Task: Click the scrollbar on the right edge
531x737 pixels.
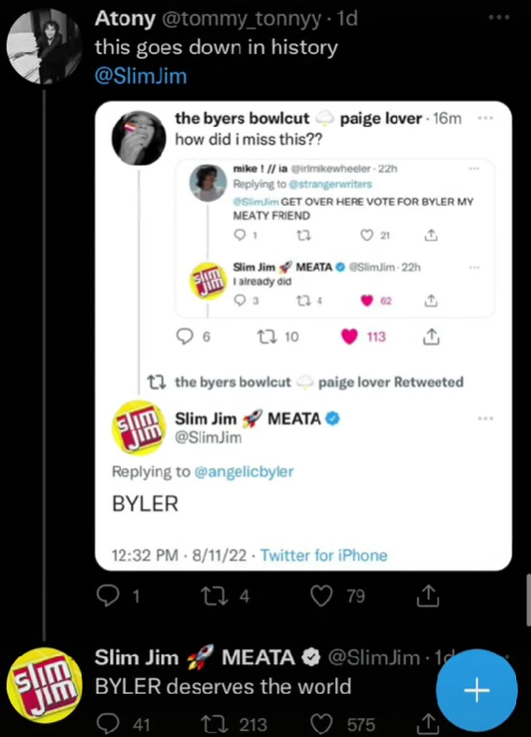Action: [x=528, y=598]
